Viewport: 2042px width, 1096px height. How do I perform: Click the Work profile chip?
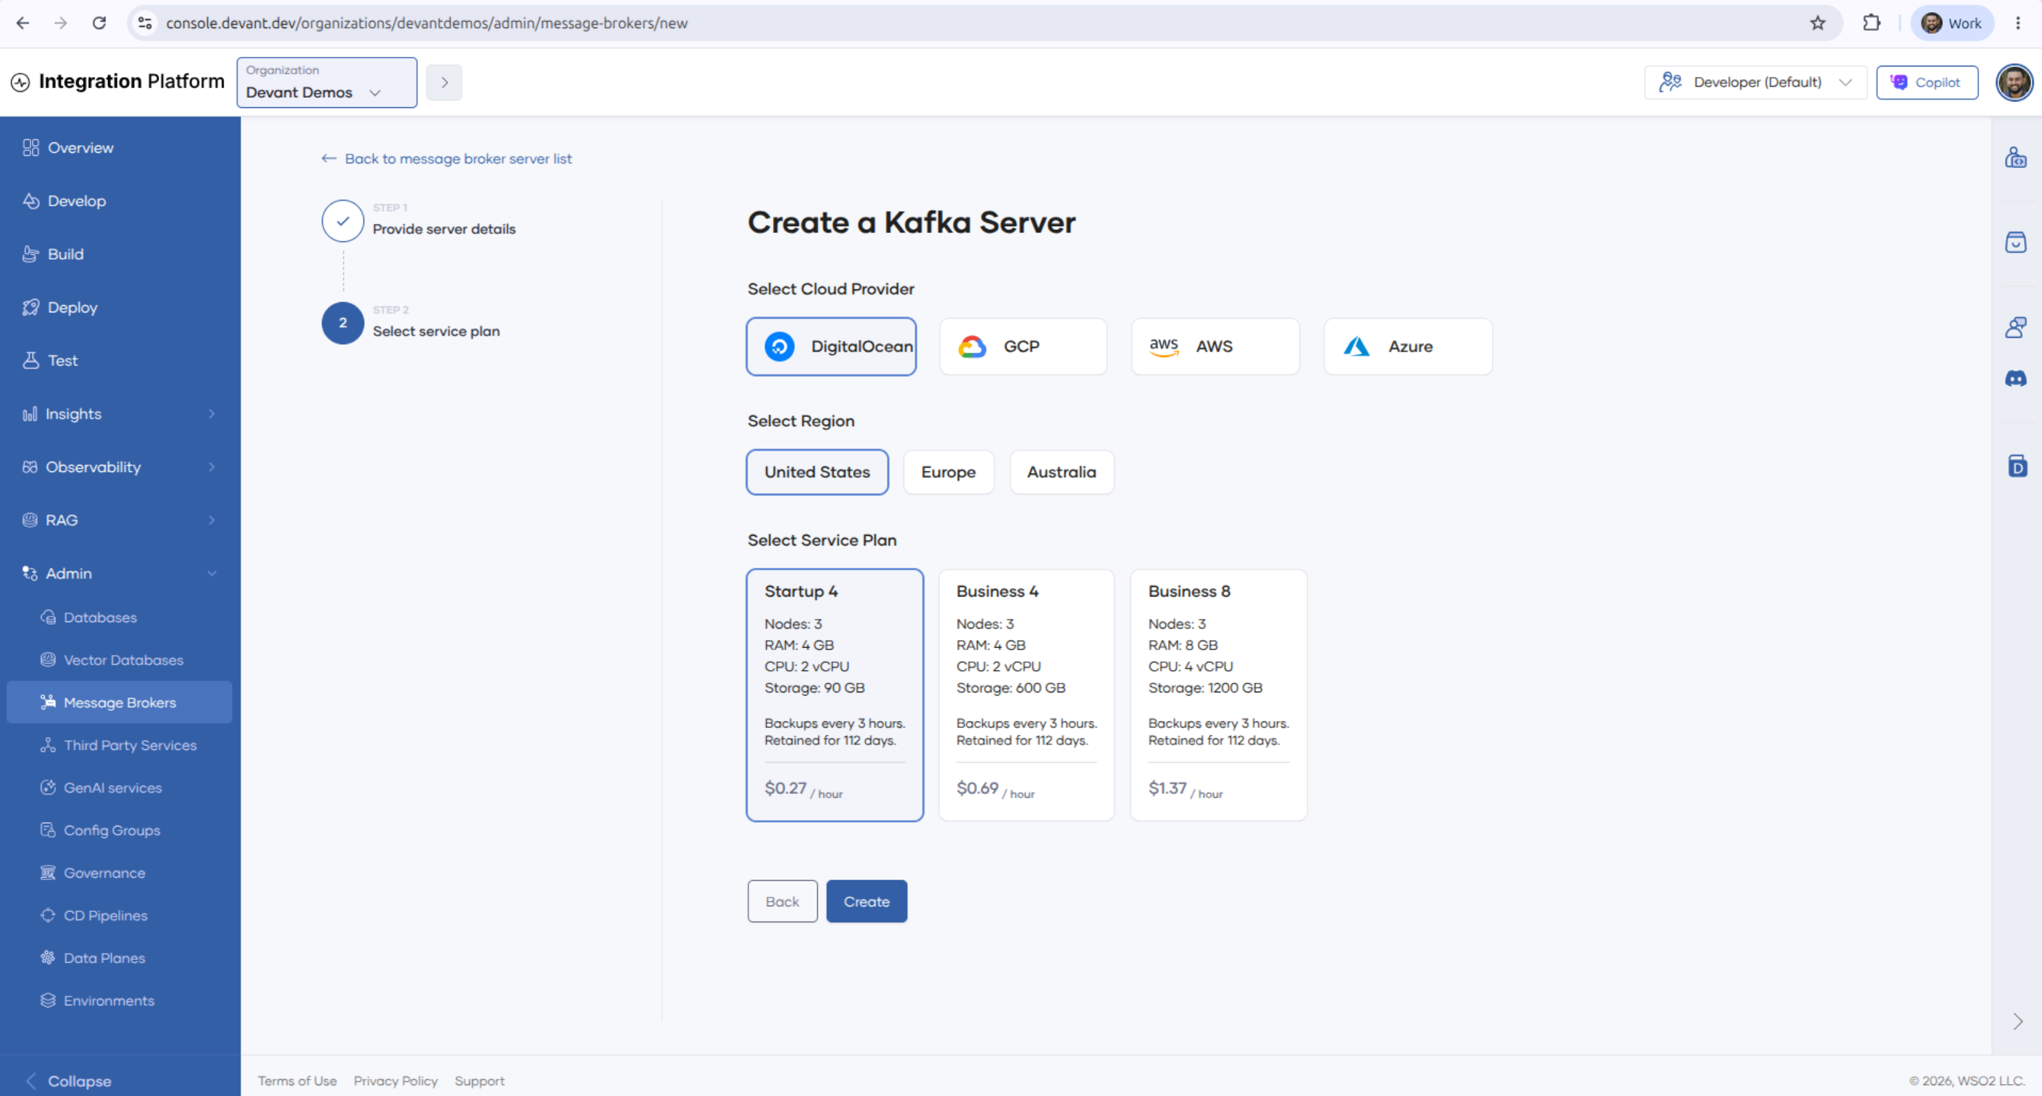1952,23
